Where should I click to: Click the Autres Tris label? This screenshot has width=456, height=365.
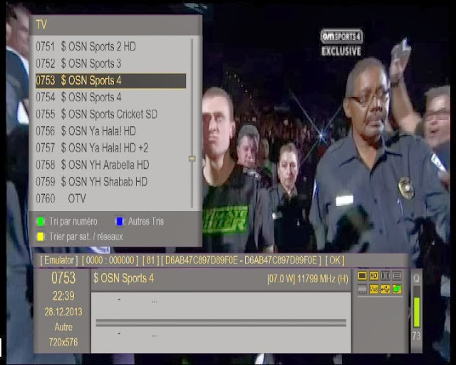coord(146,222)
